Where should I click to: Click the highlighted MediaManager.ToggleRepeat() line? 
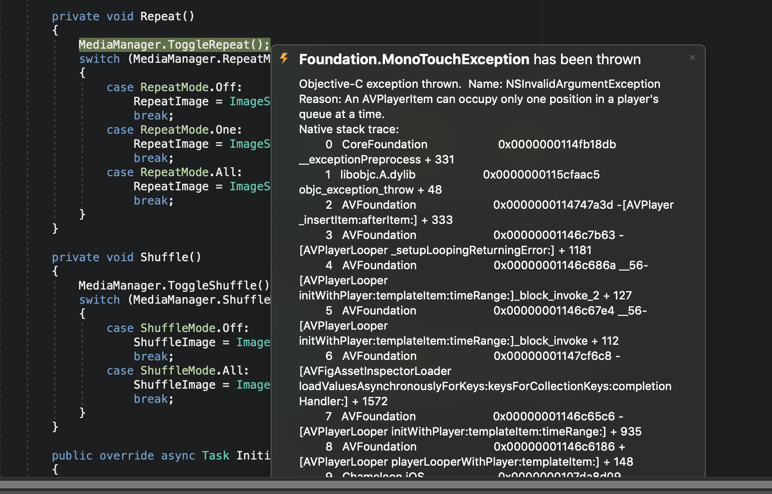[174, 44]
